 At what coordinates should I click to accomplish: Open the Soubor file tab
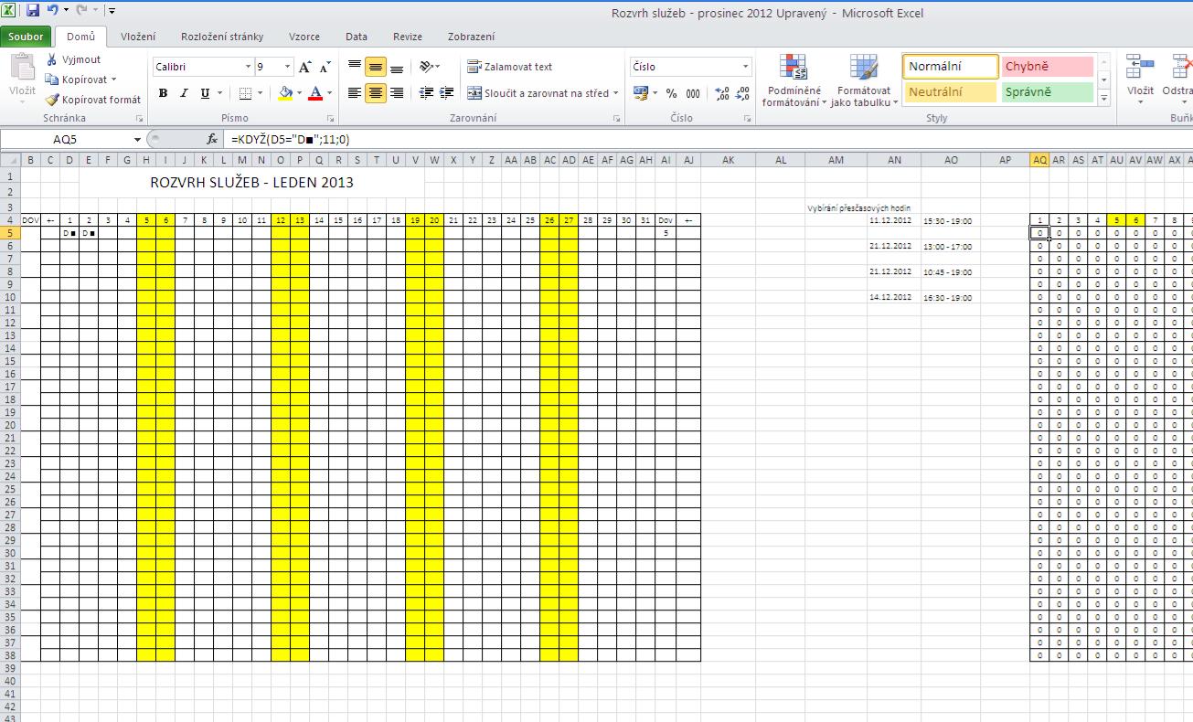tap(27, 37)
